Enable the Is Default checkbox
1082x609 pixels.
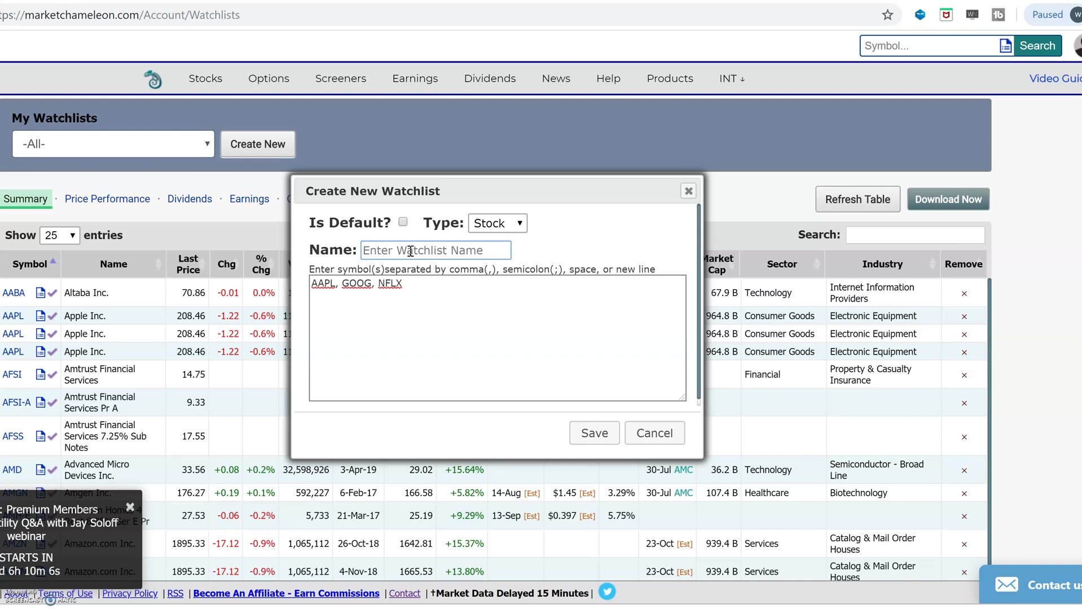[403, 222]
